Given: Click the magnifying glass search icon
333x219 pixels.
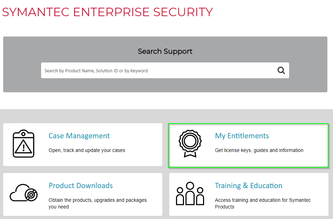Looking at the screenshot, I should pos(281,70).
